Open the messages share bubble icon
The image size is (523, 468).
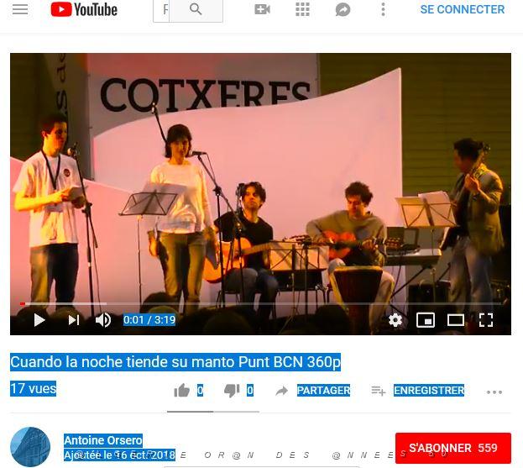(343, 10)
